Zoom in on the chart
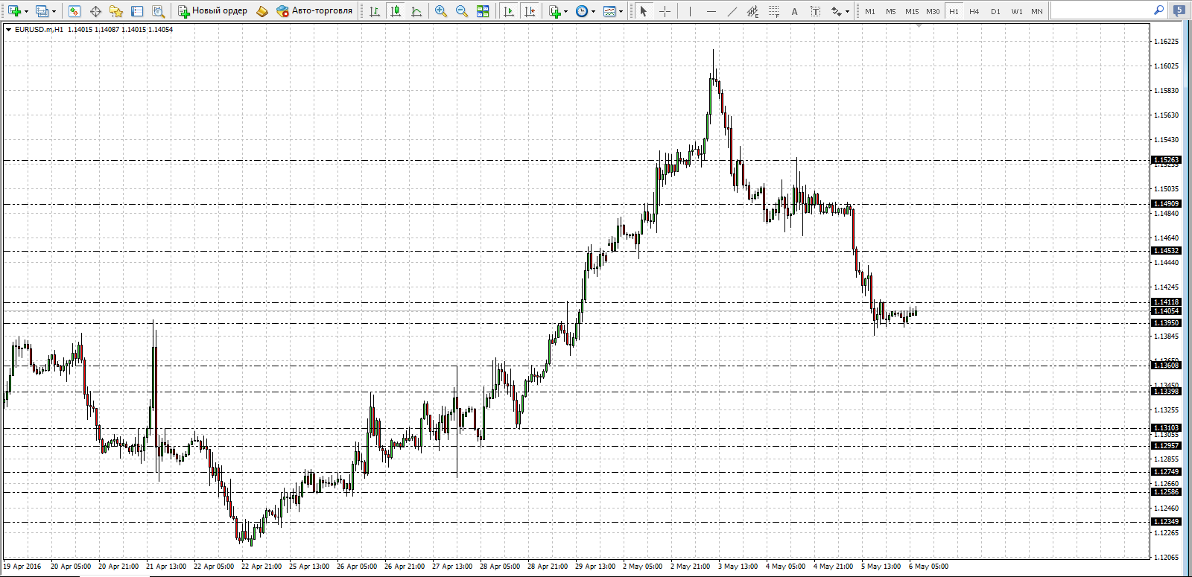This screenshot has height=577, width=1192. click(x=441, y=11)
